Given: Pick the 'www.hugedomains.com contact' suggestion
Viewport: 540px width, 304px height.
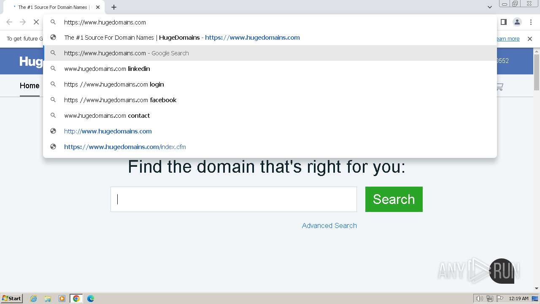Looking at the screenshot, I should tap(270, 116).
